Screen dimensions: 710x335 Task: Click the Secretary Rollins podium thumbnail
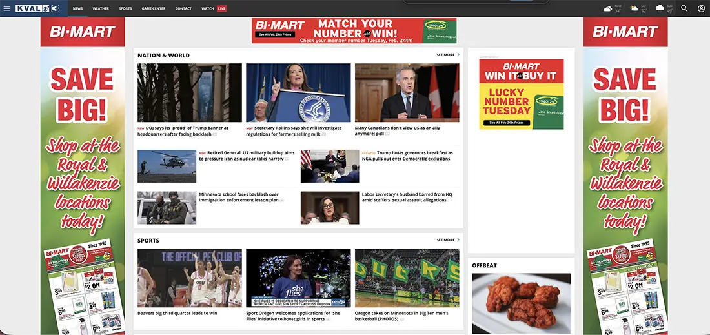(298, 93)
